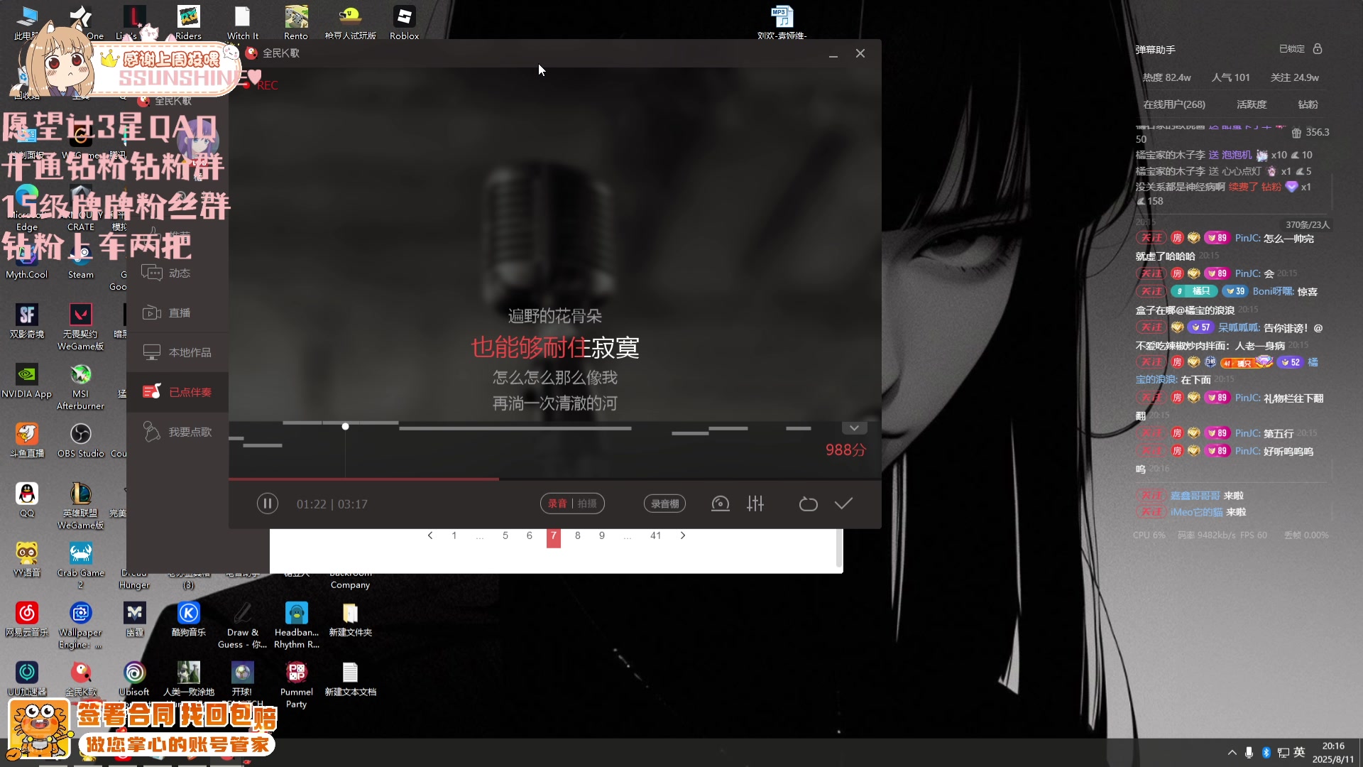
Task: Open the tone tuning dial icon
Action: [x=721, y=504]
